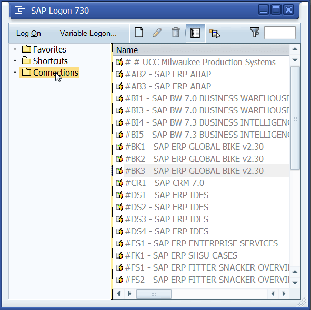The width and height of the screenshot is (311, 310).
Task: Click the funnel filter icon
Action: tap(255, 32)
